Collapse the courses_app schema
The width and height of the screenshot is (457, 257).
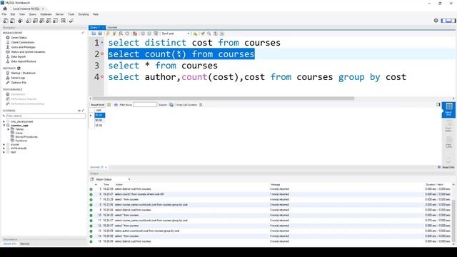(4, 126)
